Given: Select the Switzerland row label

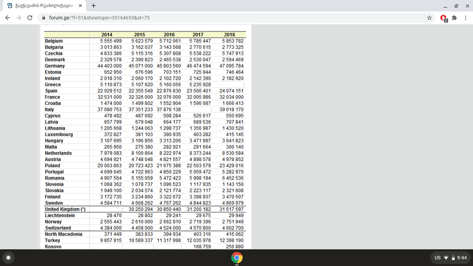Looking at the screenshot, I should coord(58,228).
